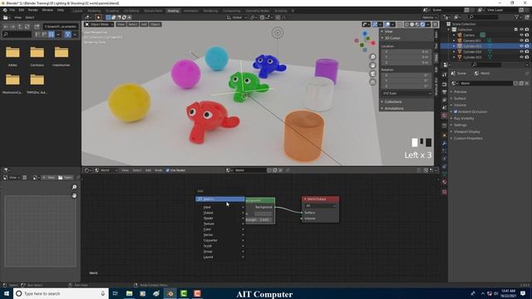
Task: Disable Cylinder.003 in renders
Action: [527, 57]
